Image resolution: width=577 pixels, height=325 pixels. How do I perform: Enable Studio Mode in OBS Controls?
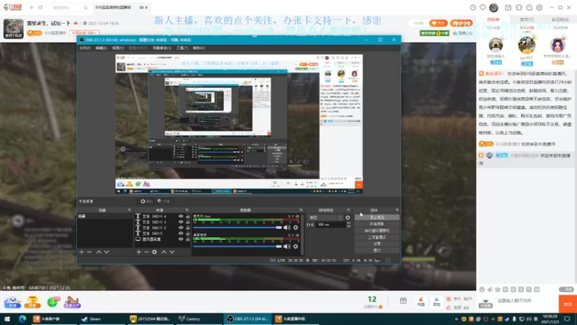tap(376, 238)
